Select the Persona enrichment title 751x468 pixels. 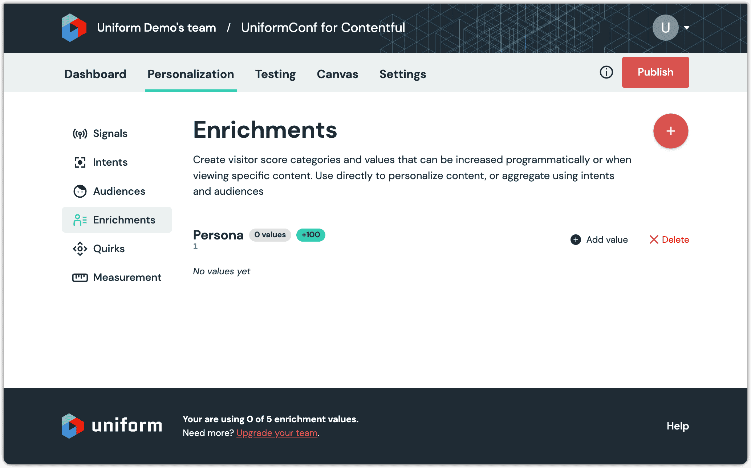pos(218,235)
